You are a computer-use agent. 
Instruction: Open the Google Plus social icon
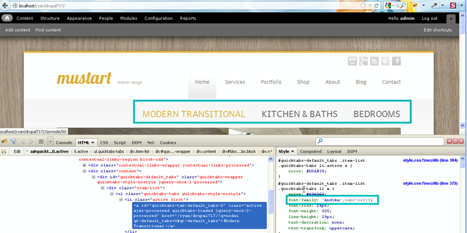pyautogui.click(x=363, y=61)
